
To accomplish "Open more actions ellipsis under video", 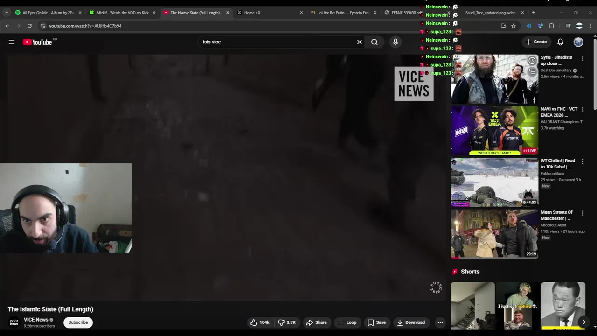I will click(440, 322).
